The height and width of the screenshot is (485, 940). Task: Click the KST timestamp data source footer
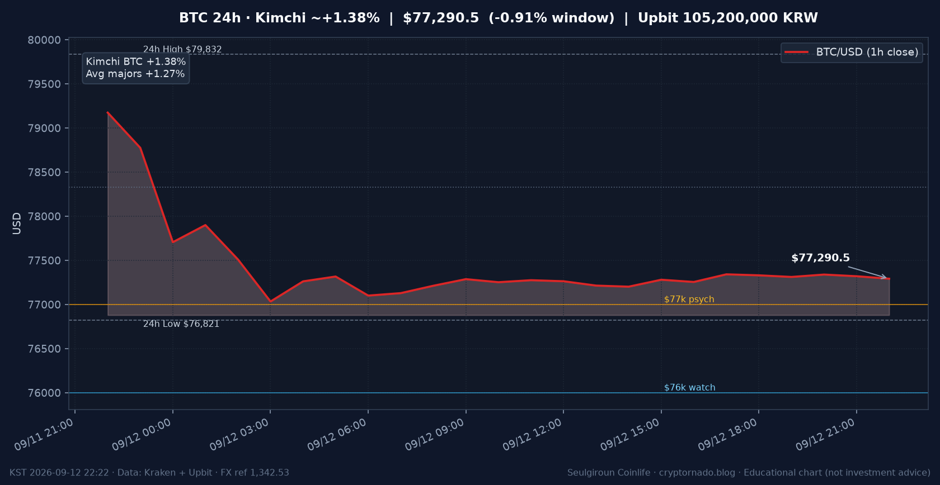point(149,473)
